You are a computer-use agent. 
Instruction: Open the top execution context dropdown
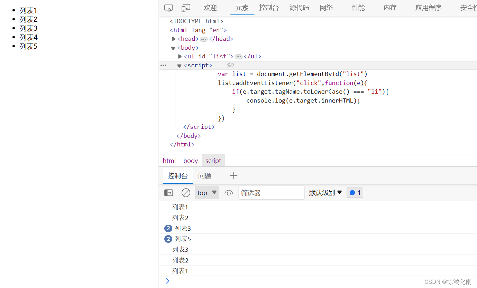pyautogui.click(x=207, y=193)
